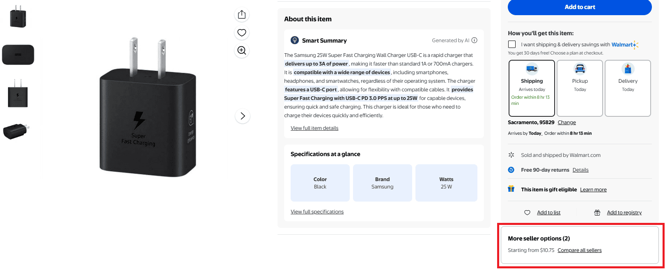Screen dimensions: 672x270
Task: Open View full item details
Action: pyautogui.click(x=314, y=128)
